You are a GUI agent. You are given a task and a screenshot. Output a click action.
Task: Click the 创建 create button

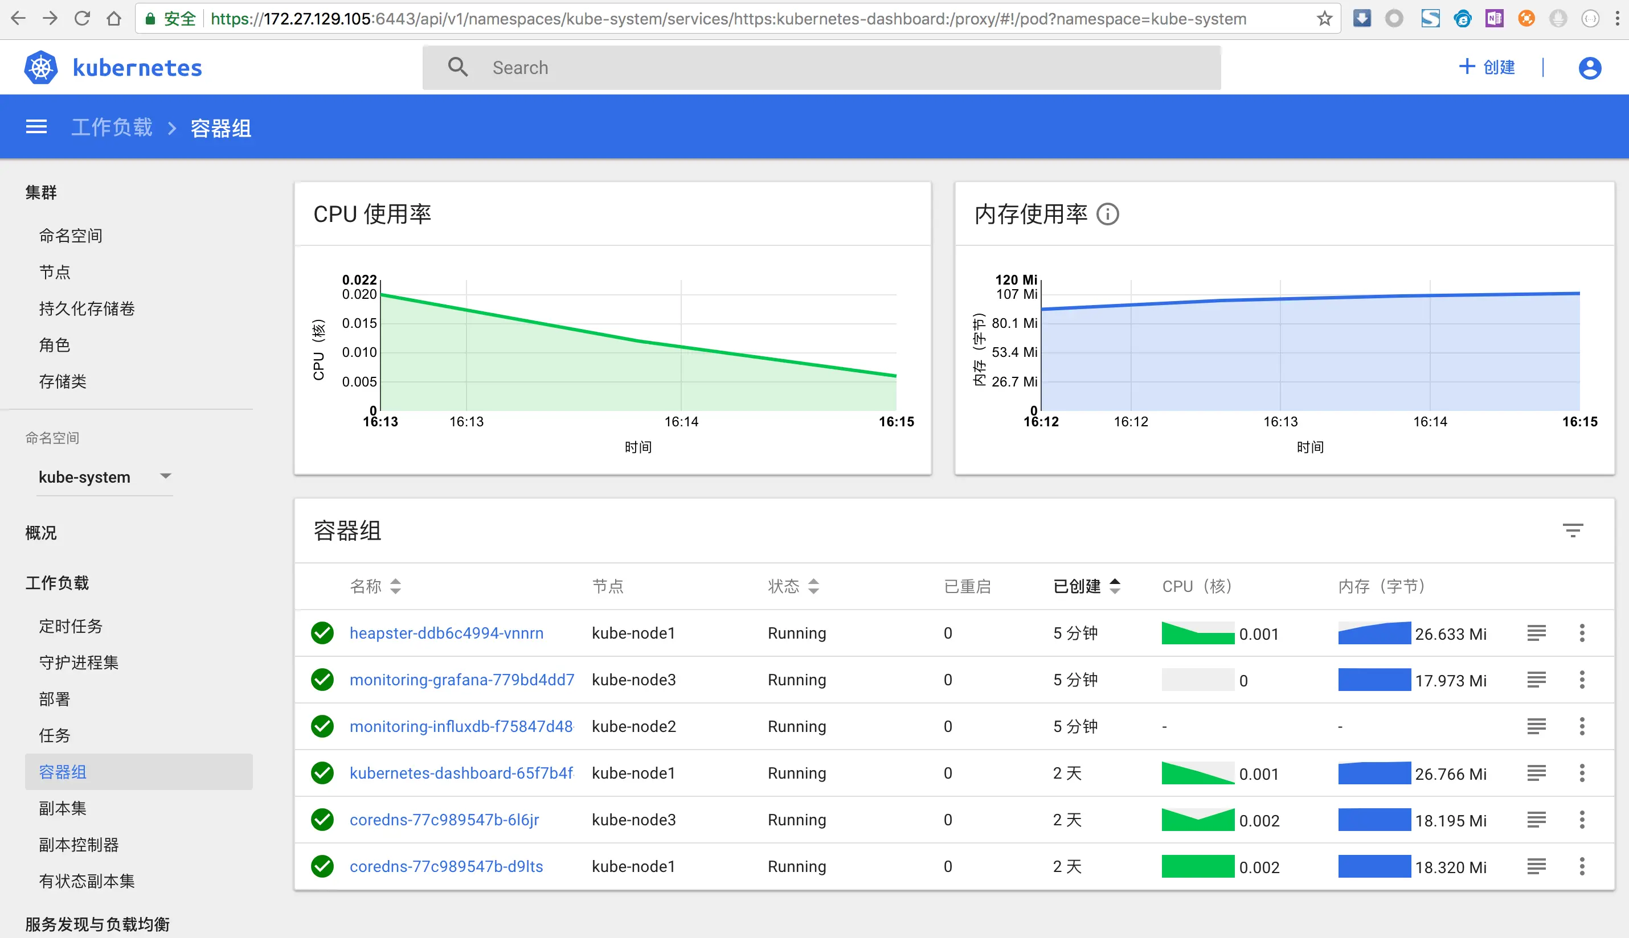pos(1486,67)
